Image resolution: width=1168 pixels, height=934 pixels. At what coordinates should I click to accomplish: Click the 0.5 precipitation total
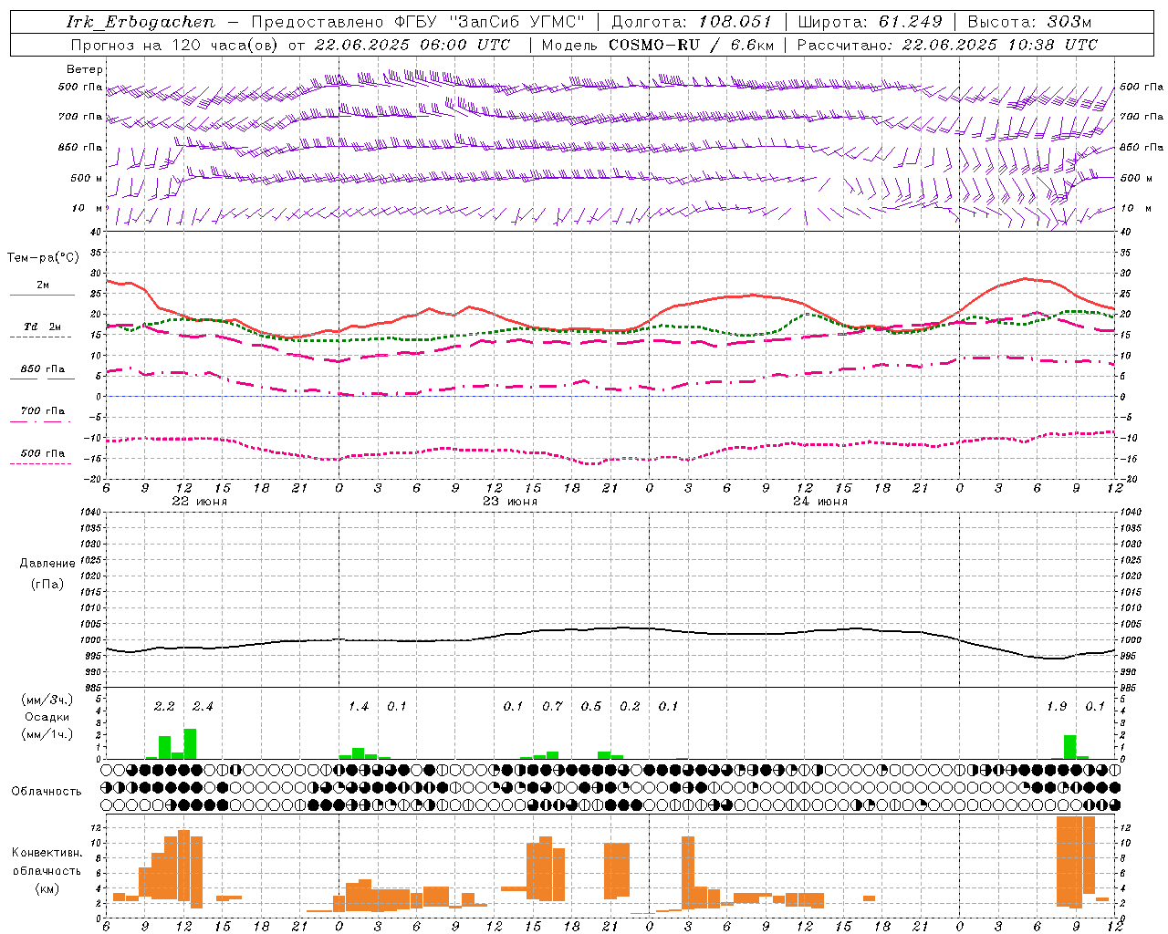[591, 706]
